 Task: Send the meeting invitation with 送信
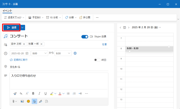click(x=11, y=27)
